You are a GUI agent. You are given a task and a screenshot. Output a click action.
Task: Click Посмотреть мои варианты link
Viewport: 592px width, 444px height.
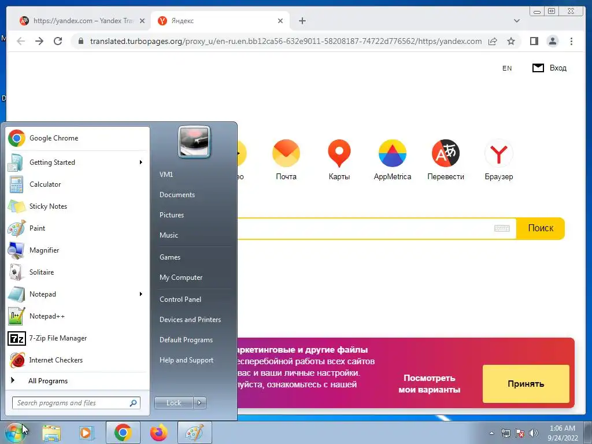[430, 384]
